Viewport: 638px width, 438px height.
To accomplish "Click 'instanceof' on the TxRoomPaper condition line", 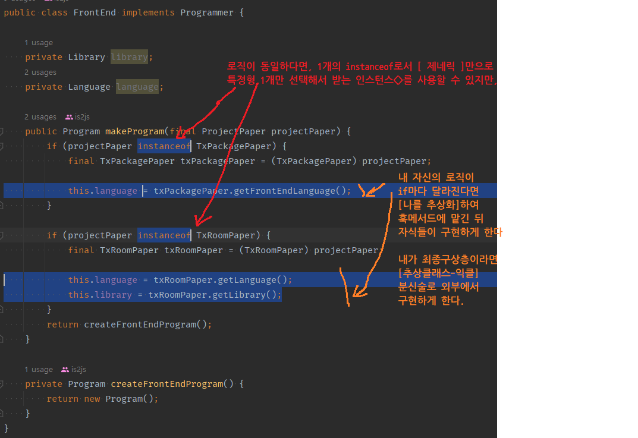I will 164,235.
